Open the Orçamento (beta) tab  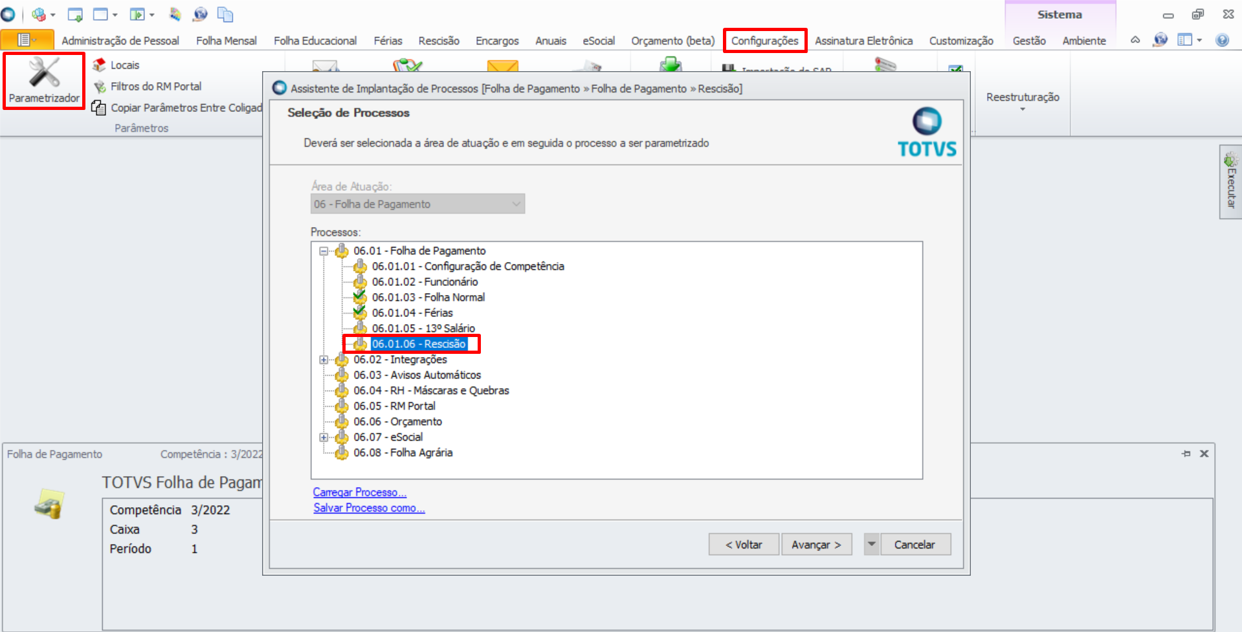[673, 41]
